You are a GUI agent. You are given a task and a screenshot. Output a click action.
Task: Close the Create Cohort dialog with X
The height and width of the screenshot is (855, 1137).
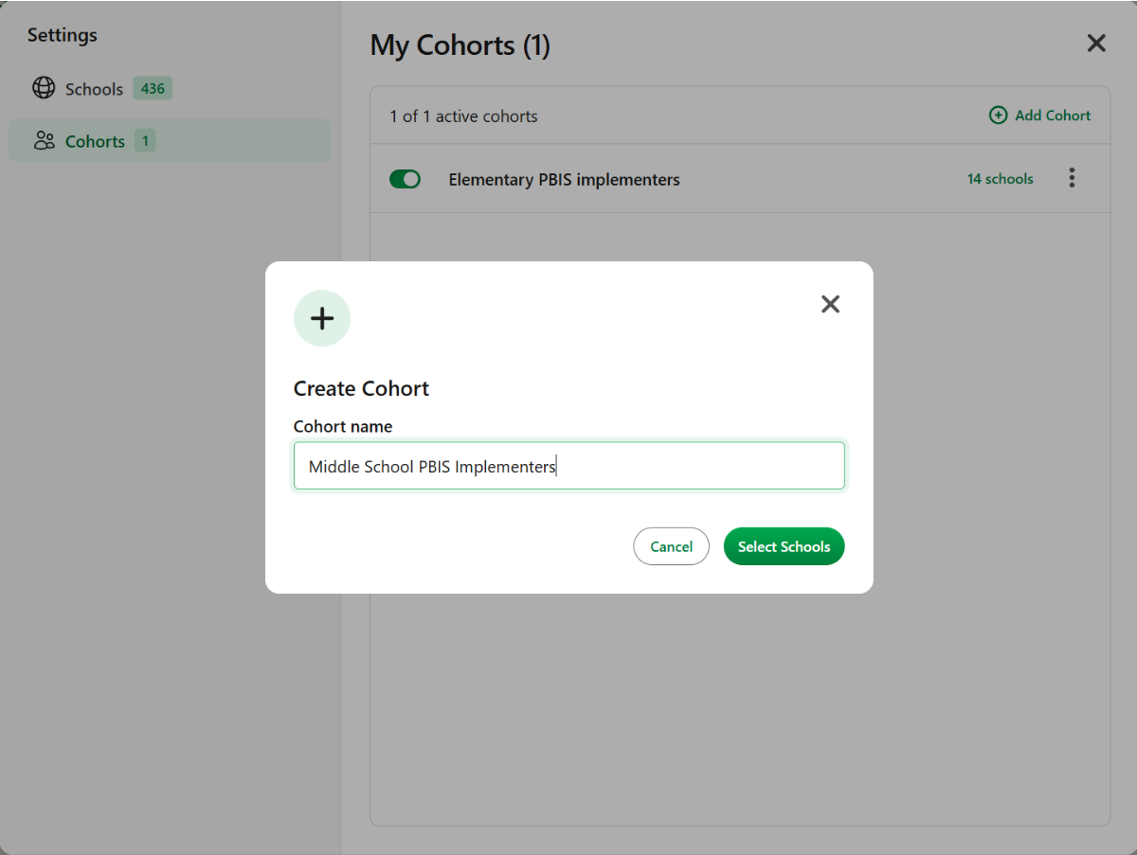click(x=830, y=304)
